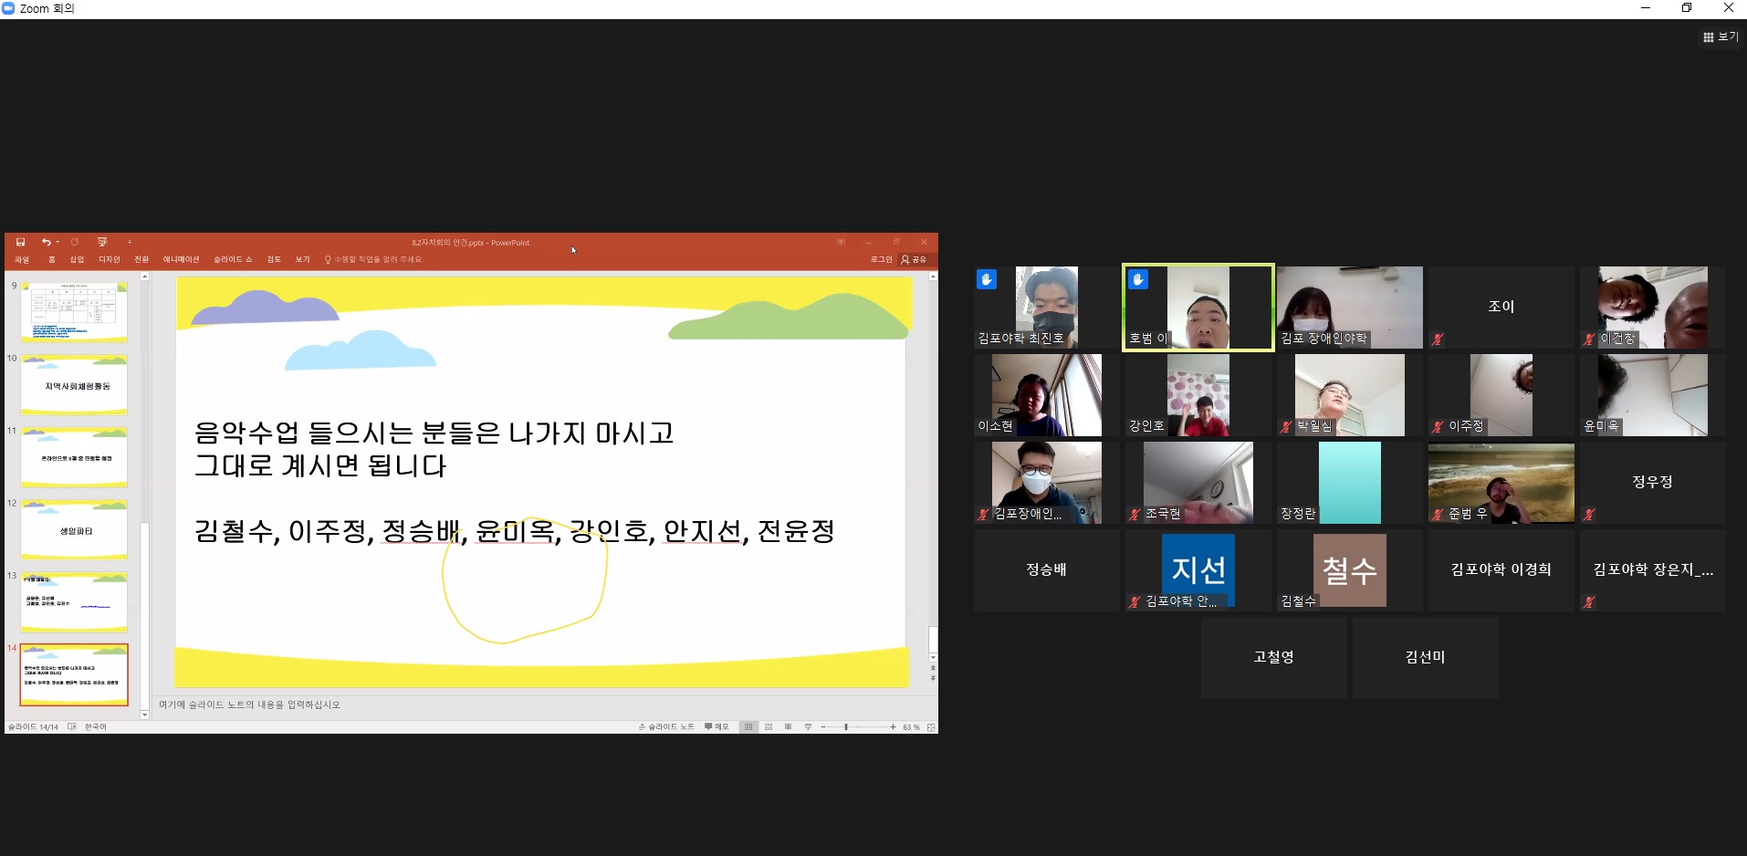Click the 63 % zoom level
The height and width of the screenshot is (856, 1747).
point(911,727)
